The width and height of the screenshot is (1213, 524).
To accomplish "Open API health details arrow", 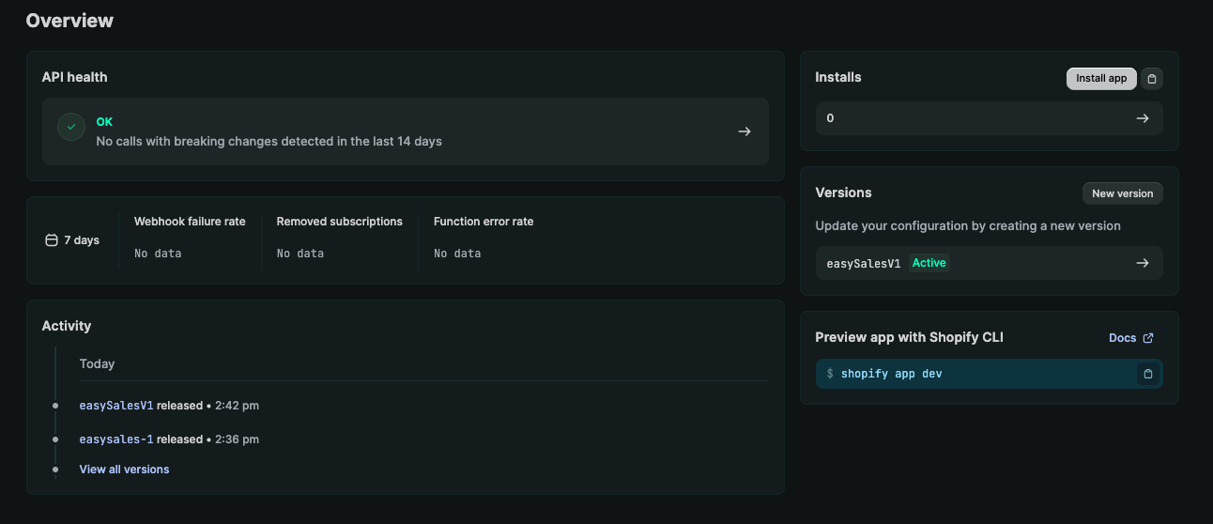I will pos(745,131).
